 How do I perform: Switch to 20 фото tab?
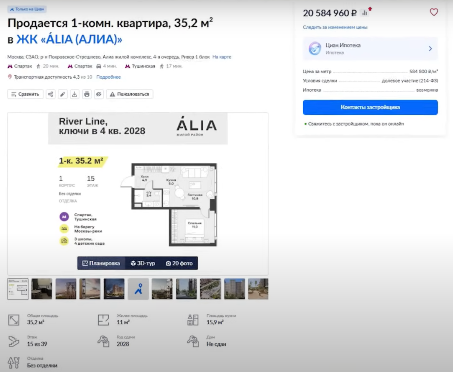point(179,263)
